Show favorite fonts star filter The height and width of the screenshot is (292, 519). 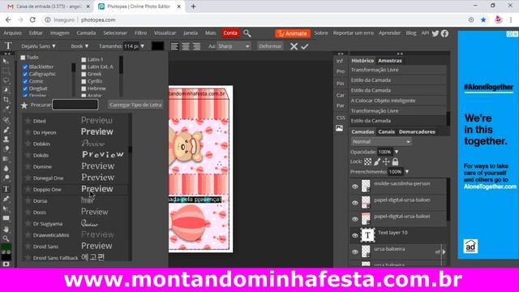pos(24,105)
